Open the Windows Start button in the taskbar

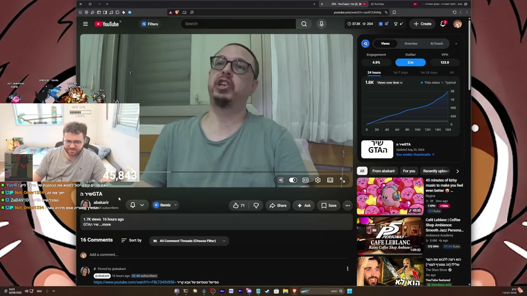[x=349, y=291]
